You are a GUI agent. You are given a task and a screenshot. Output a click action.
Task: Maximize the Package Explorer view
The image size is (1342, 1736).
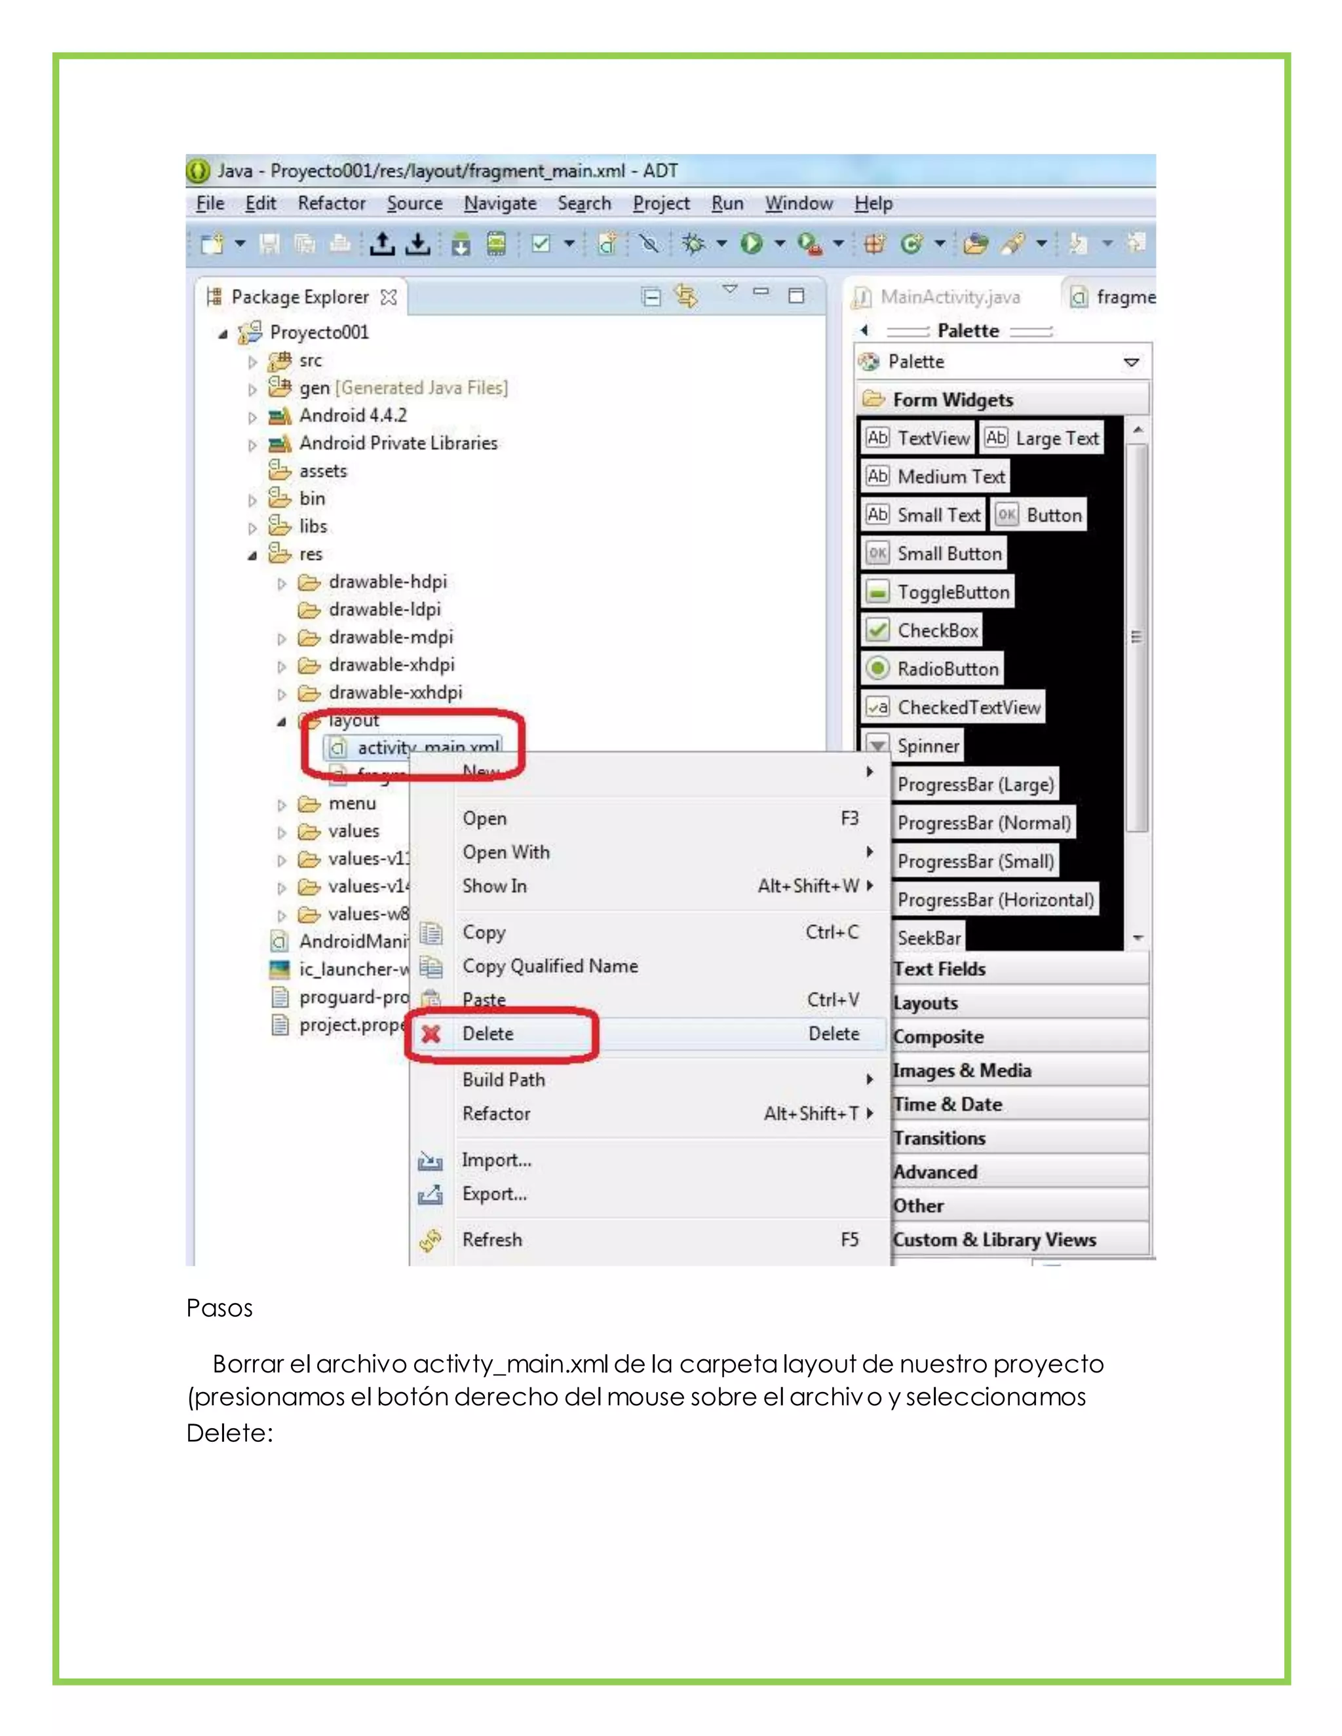[796, 295]
